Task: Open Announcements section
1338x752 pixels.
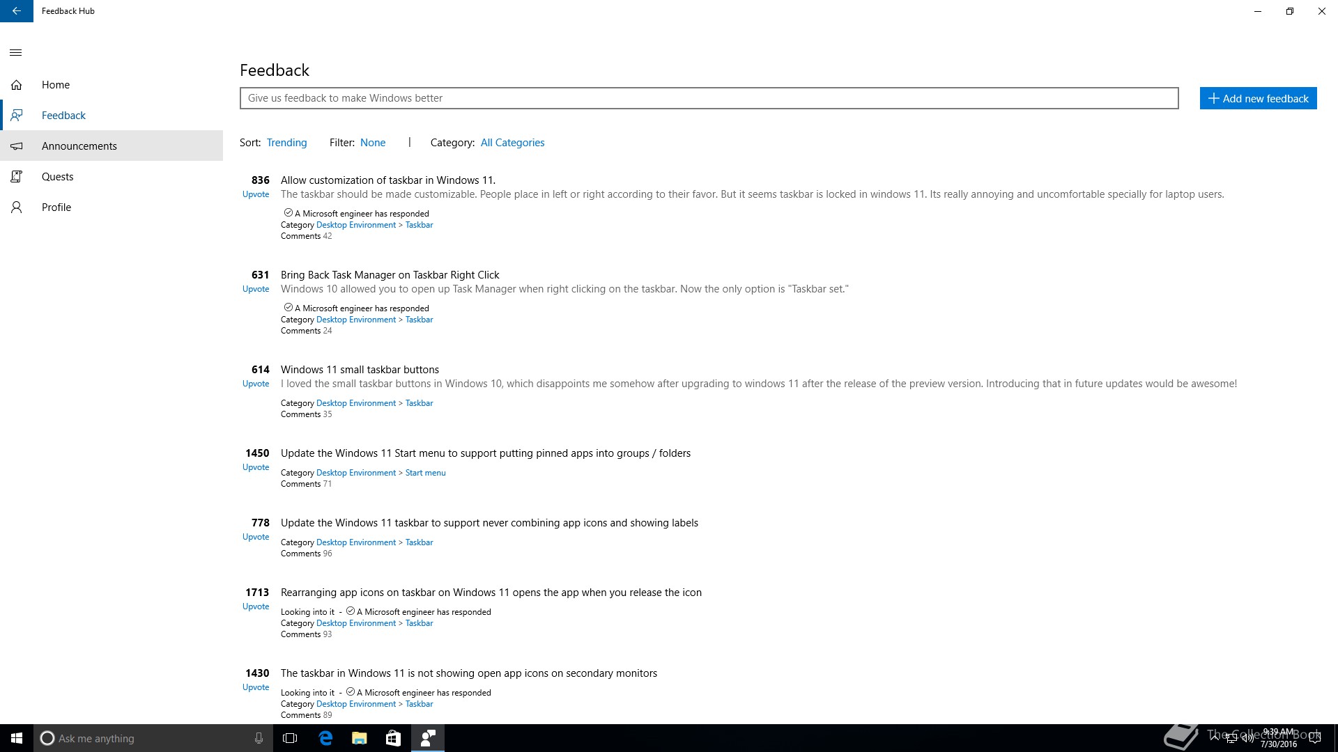Action: coord(79,146)
